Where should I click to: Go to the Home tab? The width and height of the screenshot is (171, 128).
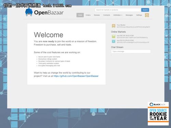80,15
